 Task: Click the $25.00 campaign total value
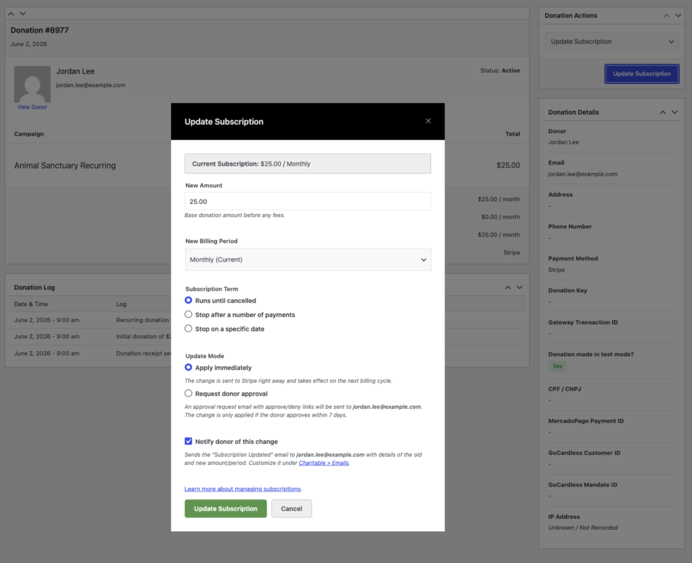point(508,166)
